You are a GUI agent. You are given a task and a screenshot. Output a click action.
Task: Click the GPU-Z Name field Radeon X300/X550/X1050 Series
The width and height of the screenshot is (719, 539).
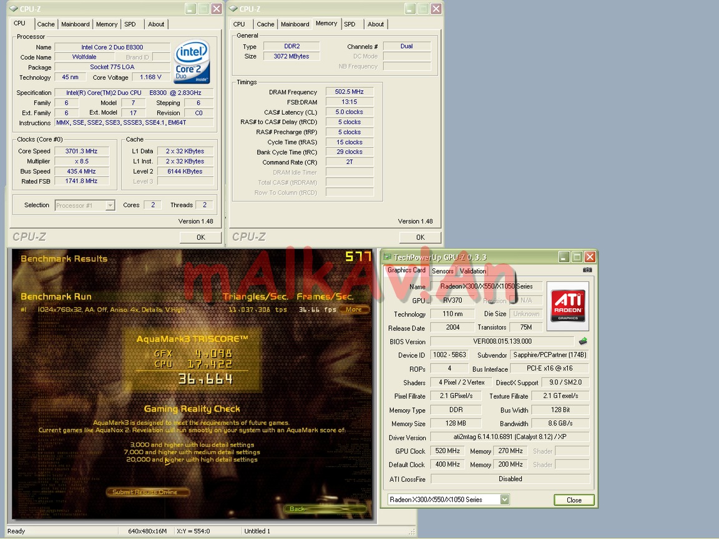point(487,286)
